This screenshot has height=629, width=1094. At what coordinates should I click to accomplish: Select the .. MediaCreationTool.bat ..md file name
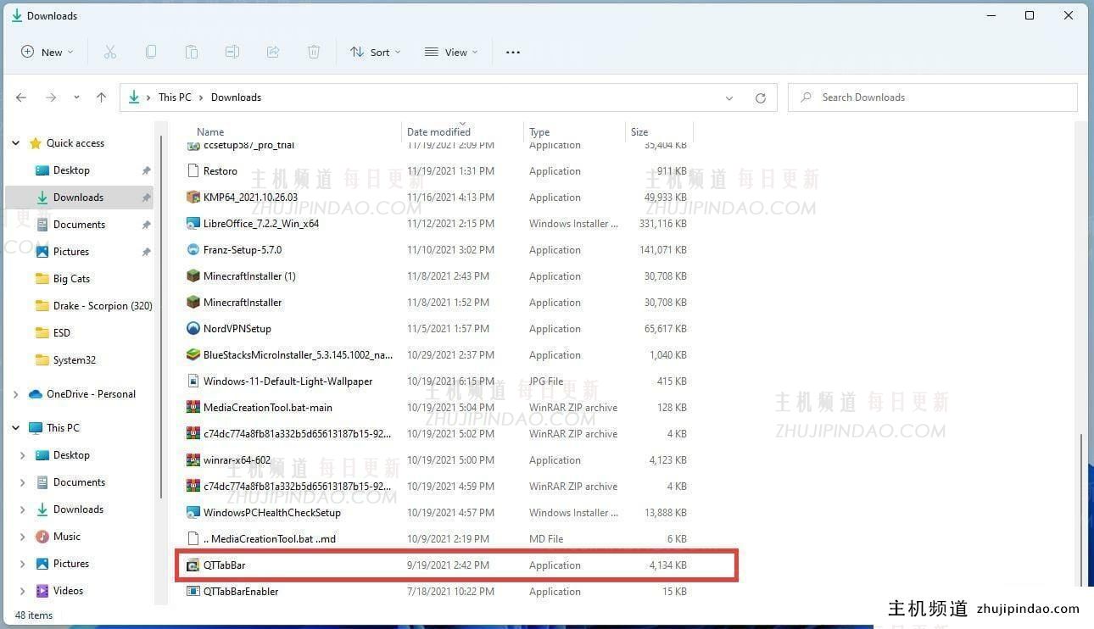[x=270, y=539]
